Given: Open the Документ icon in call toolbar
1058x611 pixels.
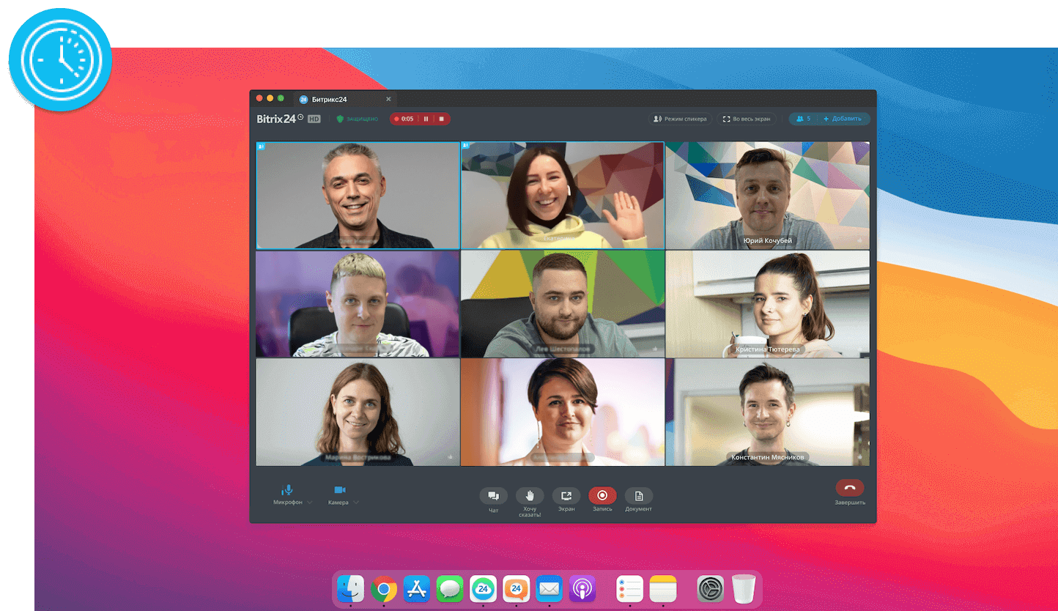Looking at the screenshot, I should (x=638, y=496).
